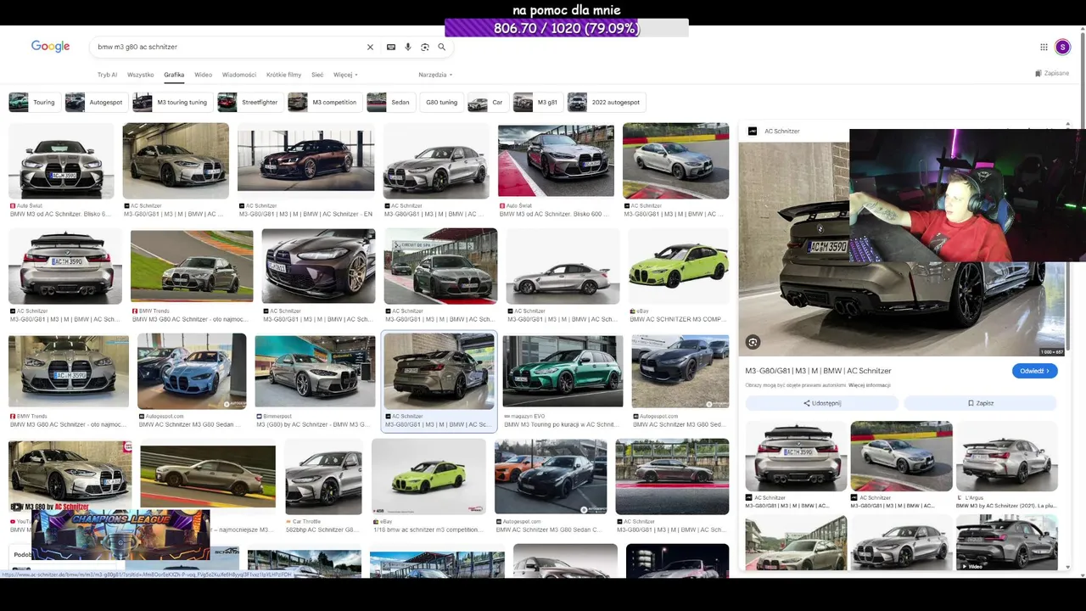Open Zapisane saved items

point(1052,74)
